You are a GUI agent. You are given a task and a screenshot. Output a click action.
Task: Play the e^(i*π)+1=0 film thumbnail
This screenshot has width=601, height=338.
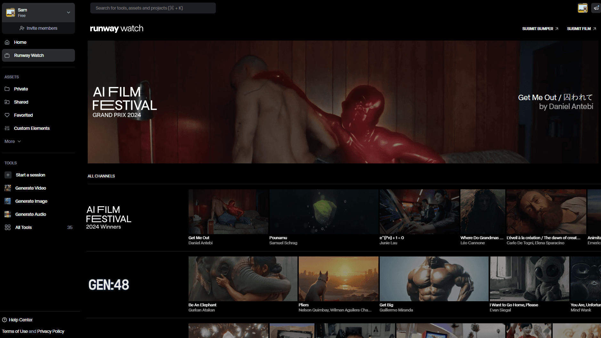(419, 212)
